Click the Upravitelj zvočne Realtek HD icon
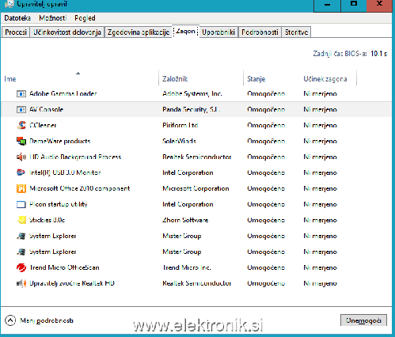 click(x=21, y=283)
